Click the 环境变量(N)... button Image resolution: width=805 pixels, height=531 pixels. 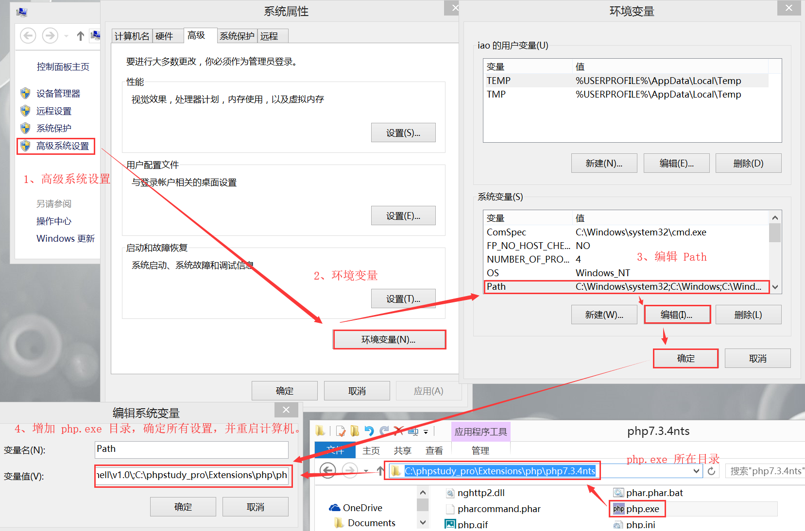[389, 340]
